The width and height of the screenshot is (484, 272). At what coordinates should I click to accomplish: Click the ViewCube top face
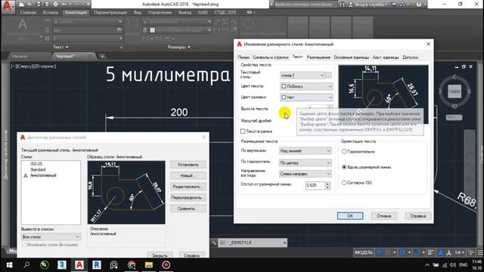point(455,91)
